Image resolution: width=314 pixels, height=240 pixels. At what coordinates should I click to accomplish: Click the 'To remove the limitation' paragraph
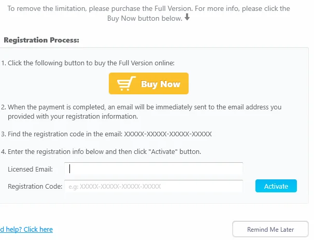coord(149,13)
